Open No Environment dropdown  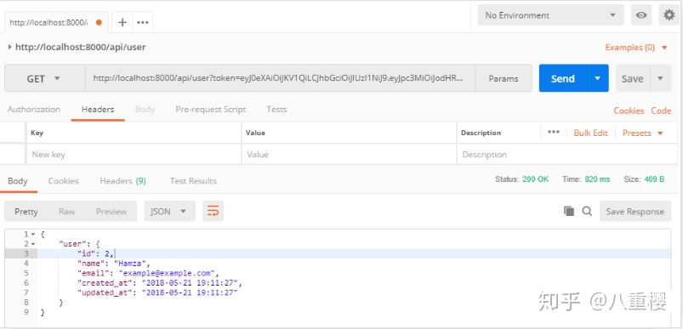coord(550,15)
